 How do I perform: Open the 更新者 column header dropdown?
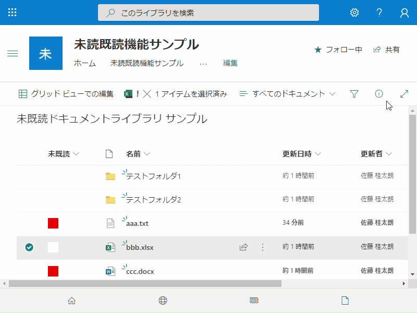pyautogui.click(x=376, y=154)
